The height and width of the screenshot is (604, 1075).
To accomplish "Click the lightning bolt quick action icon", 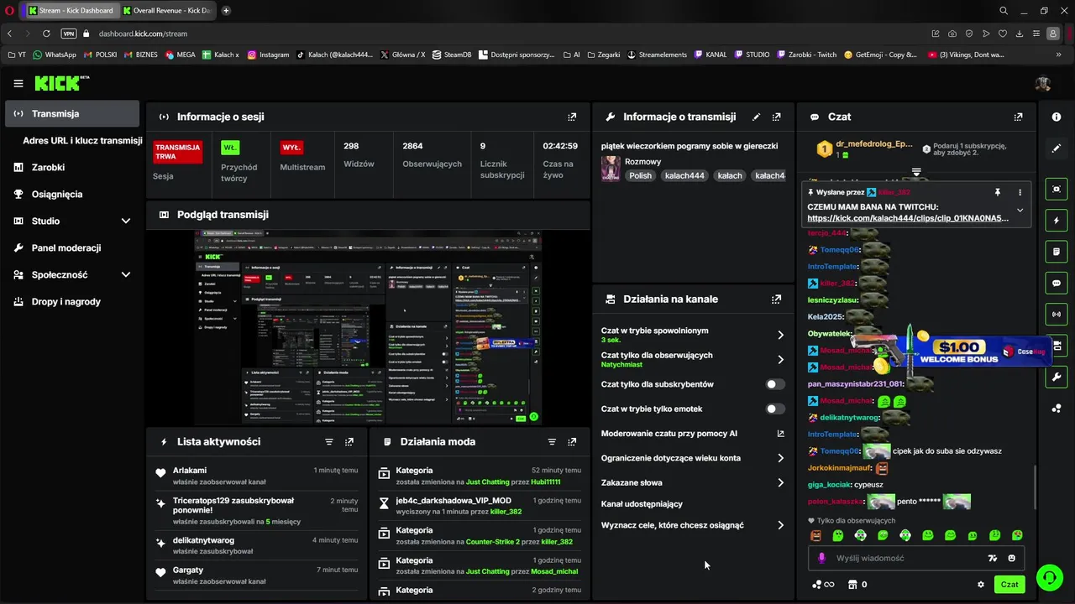I will pyautogui.click(x=1057, y=221).
